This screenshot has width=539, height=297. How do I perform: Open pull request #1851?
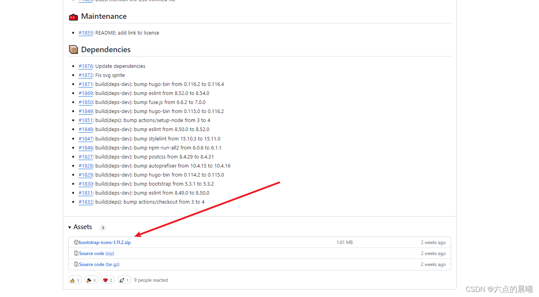[86, 120]
